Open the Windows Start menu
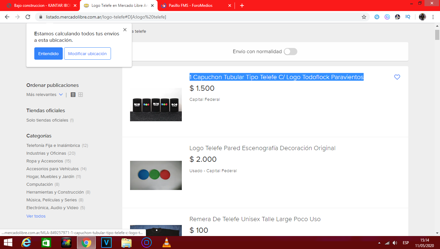The width and height of the screenshot is (440, 249). [8, 243]
